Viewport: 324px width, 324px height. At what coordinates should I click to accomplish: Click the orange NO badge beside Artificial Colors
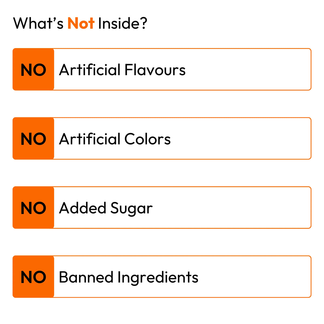33,139
